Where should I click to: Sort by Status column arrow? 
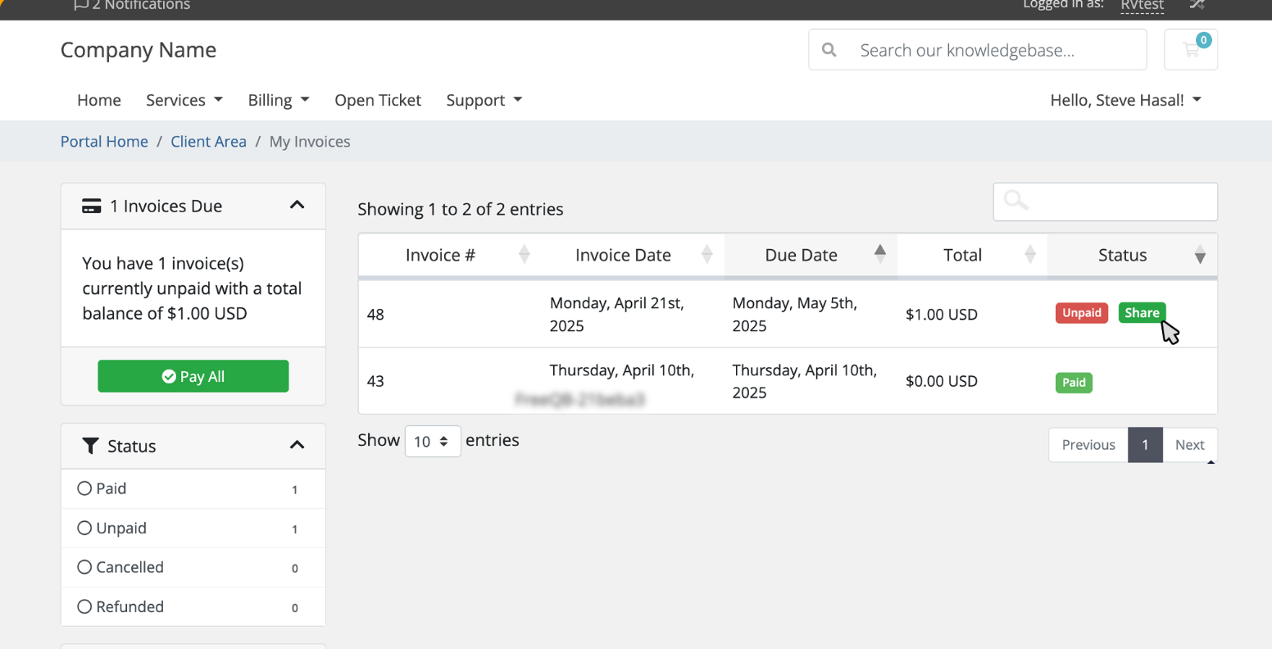coord(1199,256)
